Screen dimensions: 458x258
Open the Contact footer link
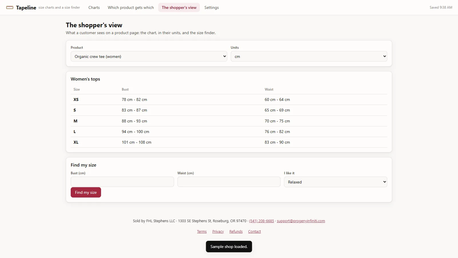pos(254,232)
